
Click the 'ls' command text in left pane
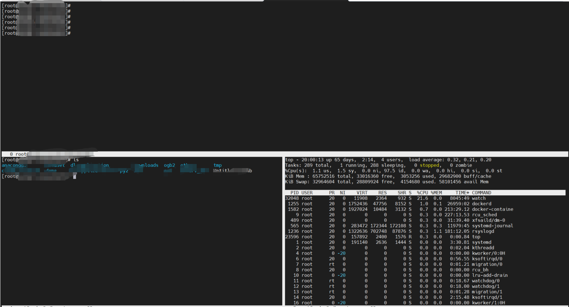coord(76,160)
